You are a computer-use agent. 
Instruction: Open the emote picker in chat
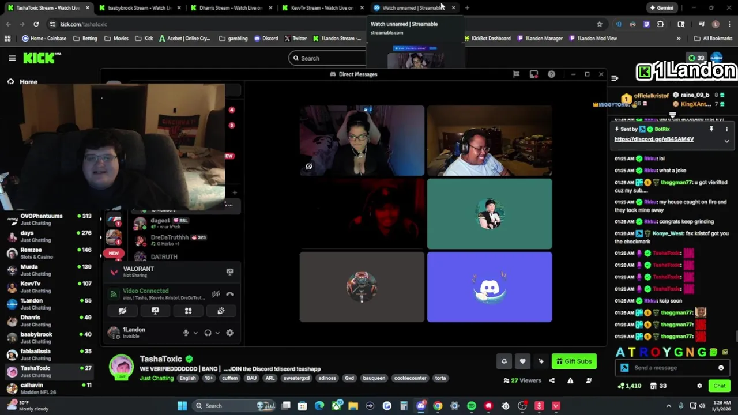pos(721,368)
